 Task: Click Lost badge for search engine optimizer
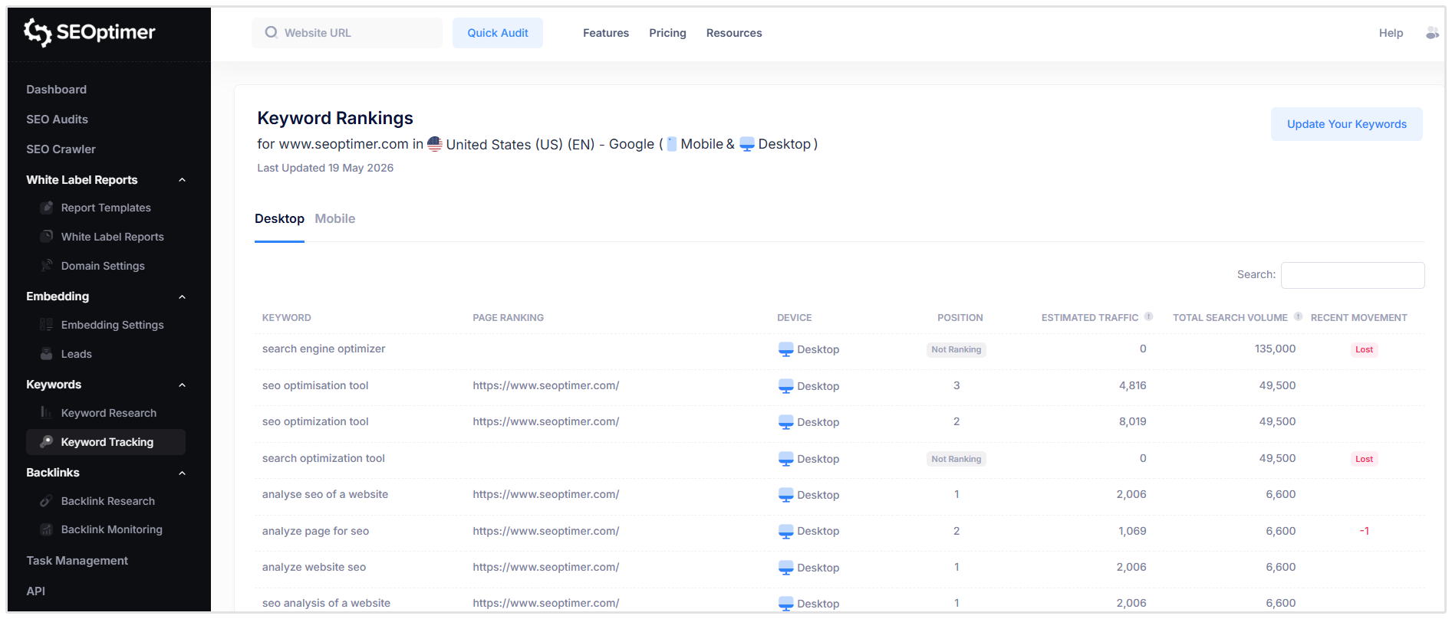(x=1364, y=349)
